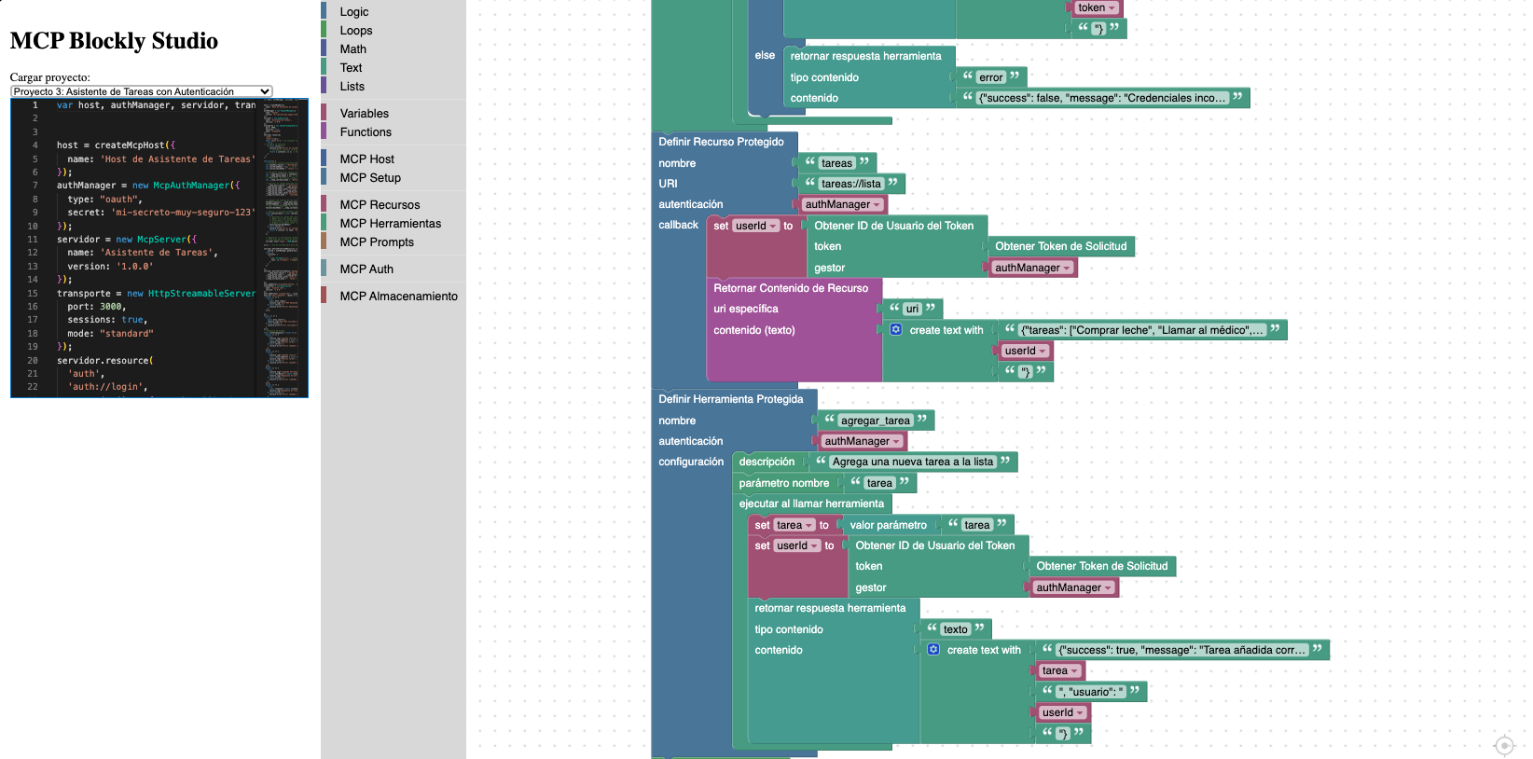This screenshot has width=1533, height=759.
Task: Edit the "agregar_tarea" name field
Action: pos(875,421)
